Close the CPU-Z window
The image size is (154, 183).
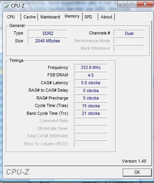pos(145,4)
